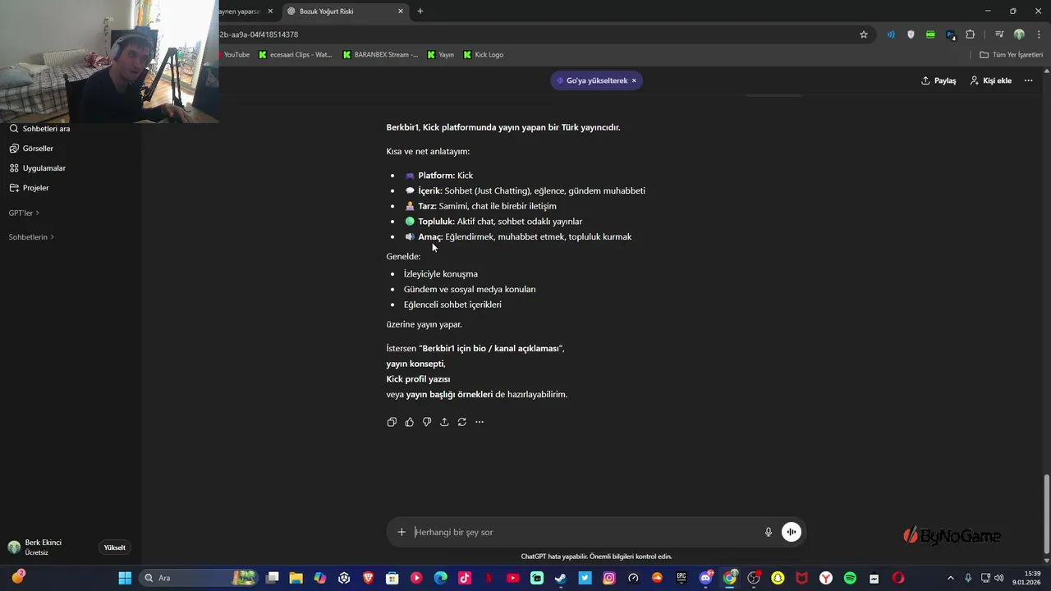
Task: Open Discord from the taskbar
Action: [705, 578]
